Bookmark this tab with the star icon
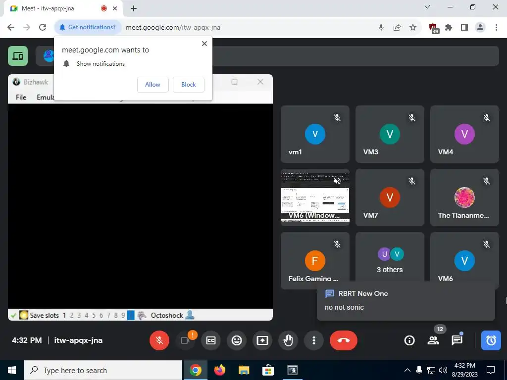Image resolution: width=507 pixels, height=380 pixels. [x=413, y=28]
